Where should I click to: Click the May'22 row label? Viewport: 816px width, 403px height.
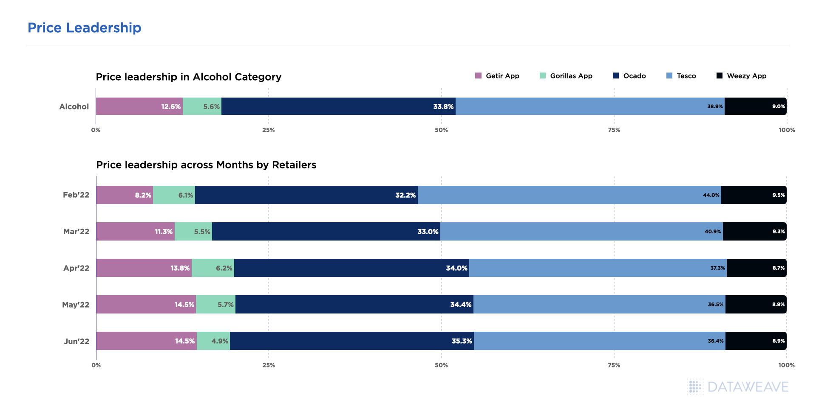[x=76, y=305]
